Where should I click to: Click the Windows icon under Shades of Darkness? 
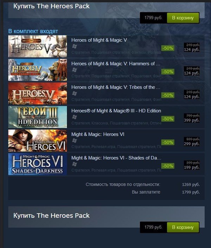pos(75,164)
